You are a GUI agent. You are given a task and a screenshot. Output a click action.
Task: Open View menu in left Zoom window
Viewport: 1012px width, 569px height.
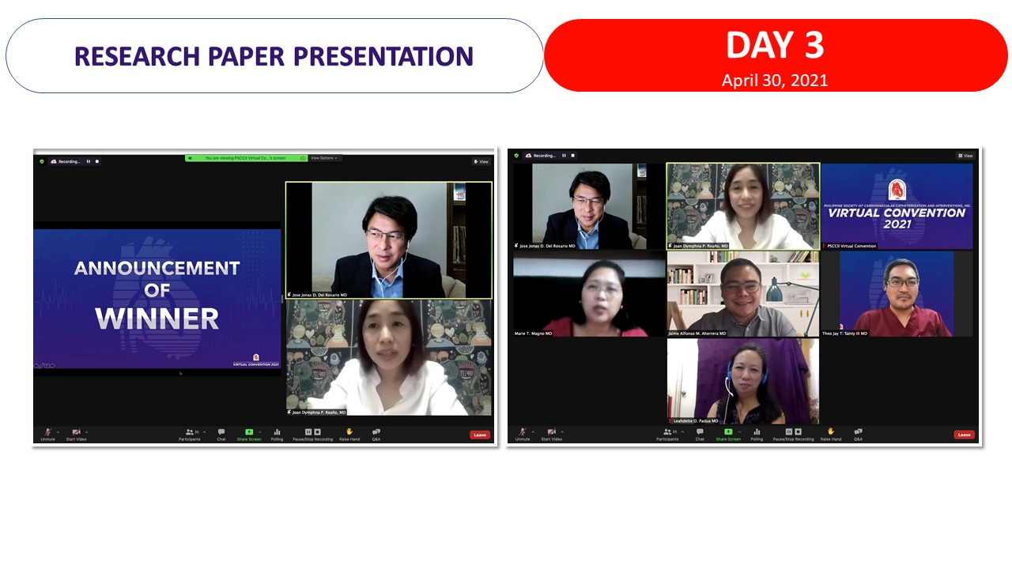tap(481, 161)
